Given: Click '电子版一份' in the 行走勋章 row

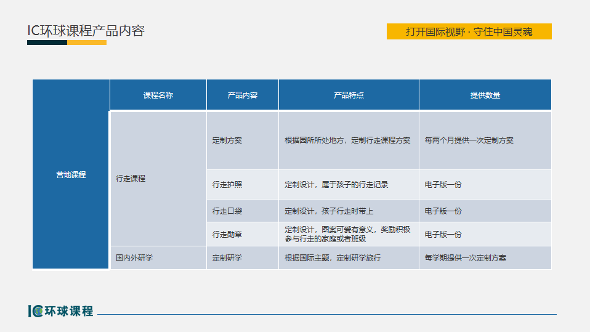Looking at the screenshot, I should click(x=443, y=234).
